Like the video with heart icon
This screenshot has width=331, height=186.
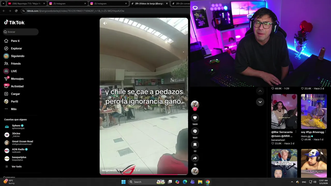(195, 118)
